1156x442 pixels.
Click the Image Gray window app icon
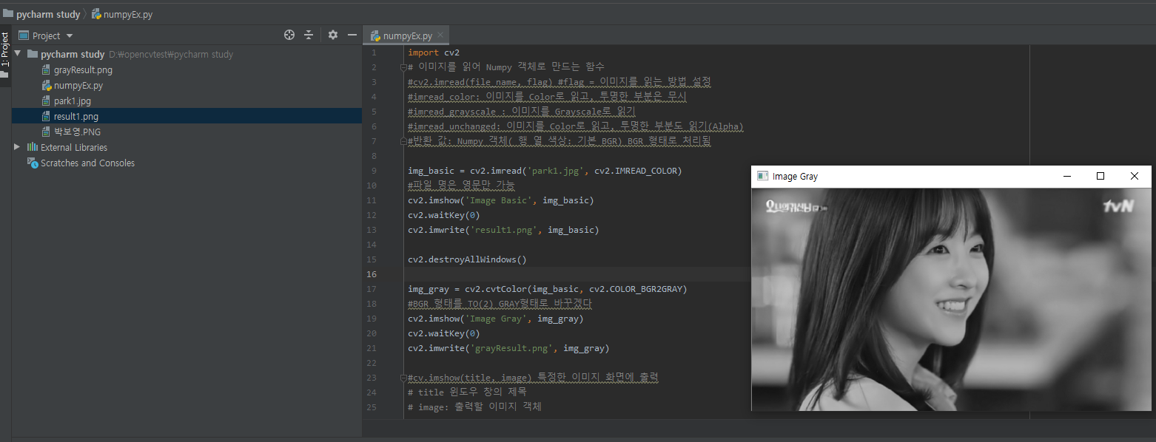click(762, 177)
